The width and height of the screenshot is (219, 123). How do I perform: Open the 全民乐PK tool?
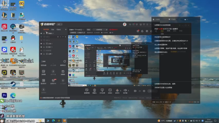pos(53,82)
